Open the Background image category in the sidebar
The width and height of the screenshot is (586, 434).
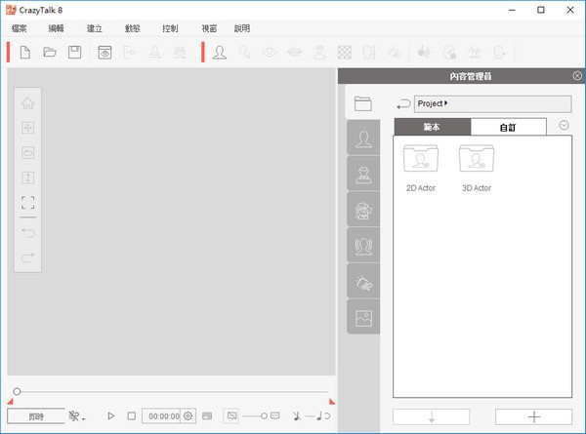click(x=363, y=317)
